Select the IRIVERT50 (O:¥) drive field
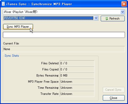This screenshot has width=128, height=104. coord(51,18)
